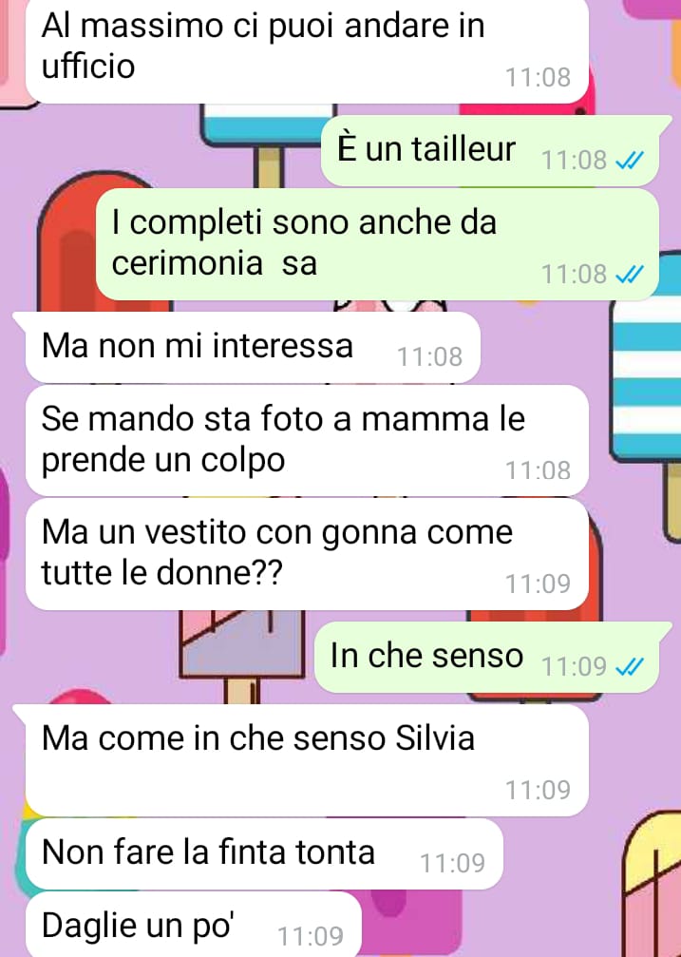Select the message 'Daglie un po''
681x957 pixels.
click(x=194, y=924)
